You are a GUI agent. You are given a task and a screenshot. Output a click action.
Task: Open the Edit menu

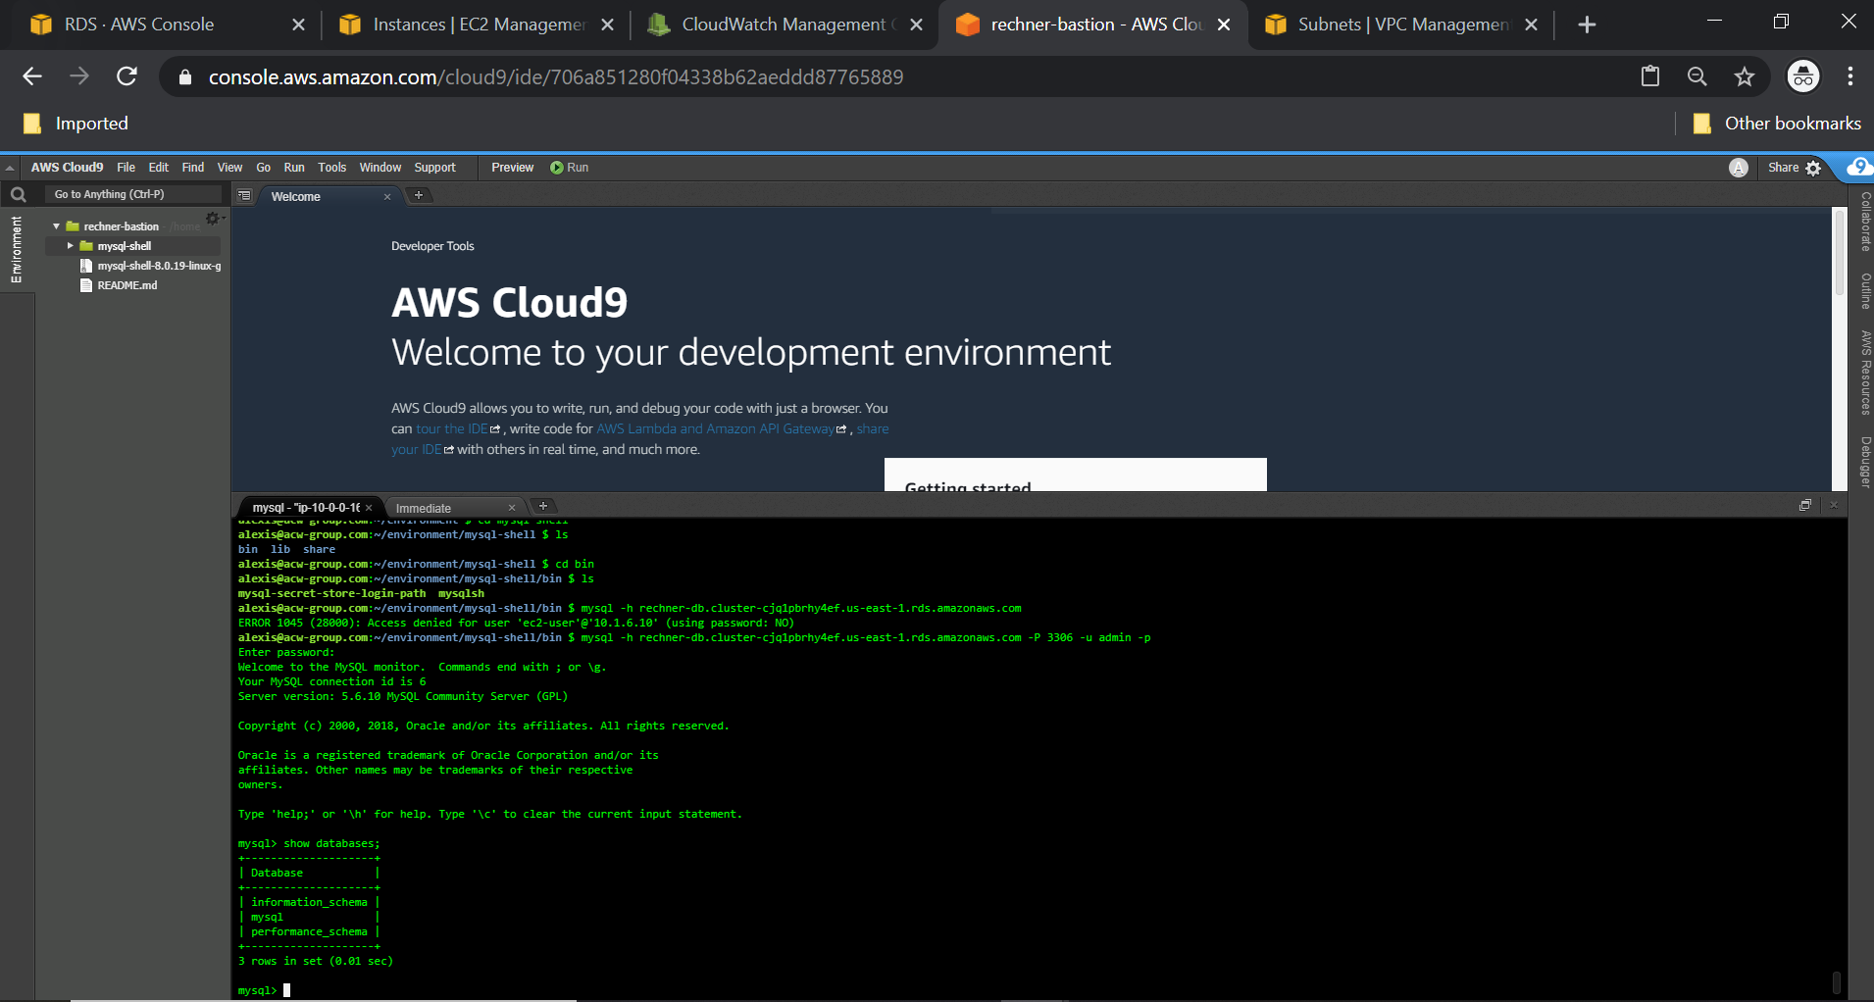[159, 168]
